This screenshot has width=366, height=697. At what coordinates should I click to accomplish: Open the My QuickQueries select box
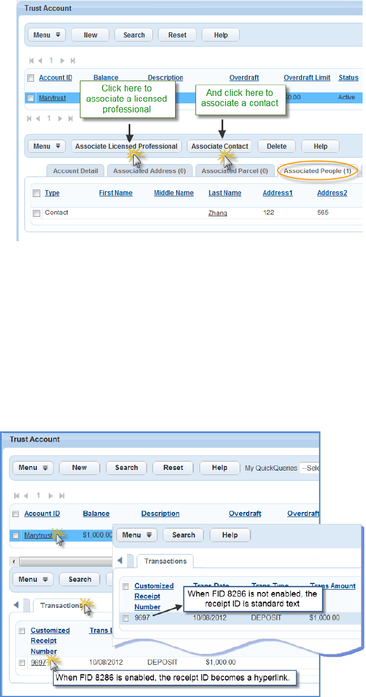point(309,468)
